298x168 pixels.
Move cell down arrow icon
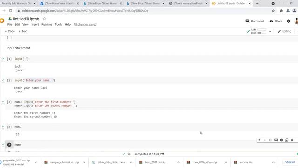[x=265, y=140]
